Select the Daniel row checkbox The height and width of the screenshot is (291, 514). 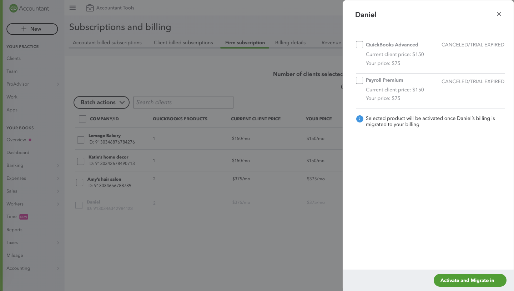[x=79, y=205]
